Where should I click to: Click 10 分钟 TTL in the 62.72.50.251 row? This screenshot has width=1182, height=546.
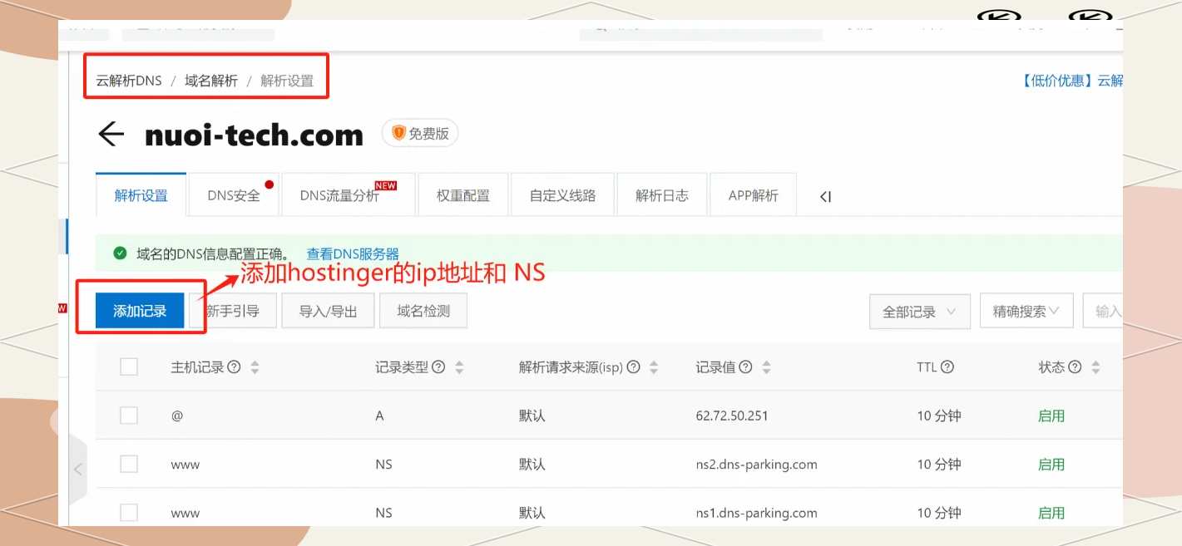[939, 416]
